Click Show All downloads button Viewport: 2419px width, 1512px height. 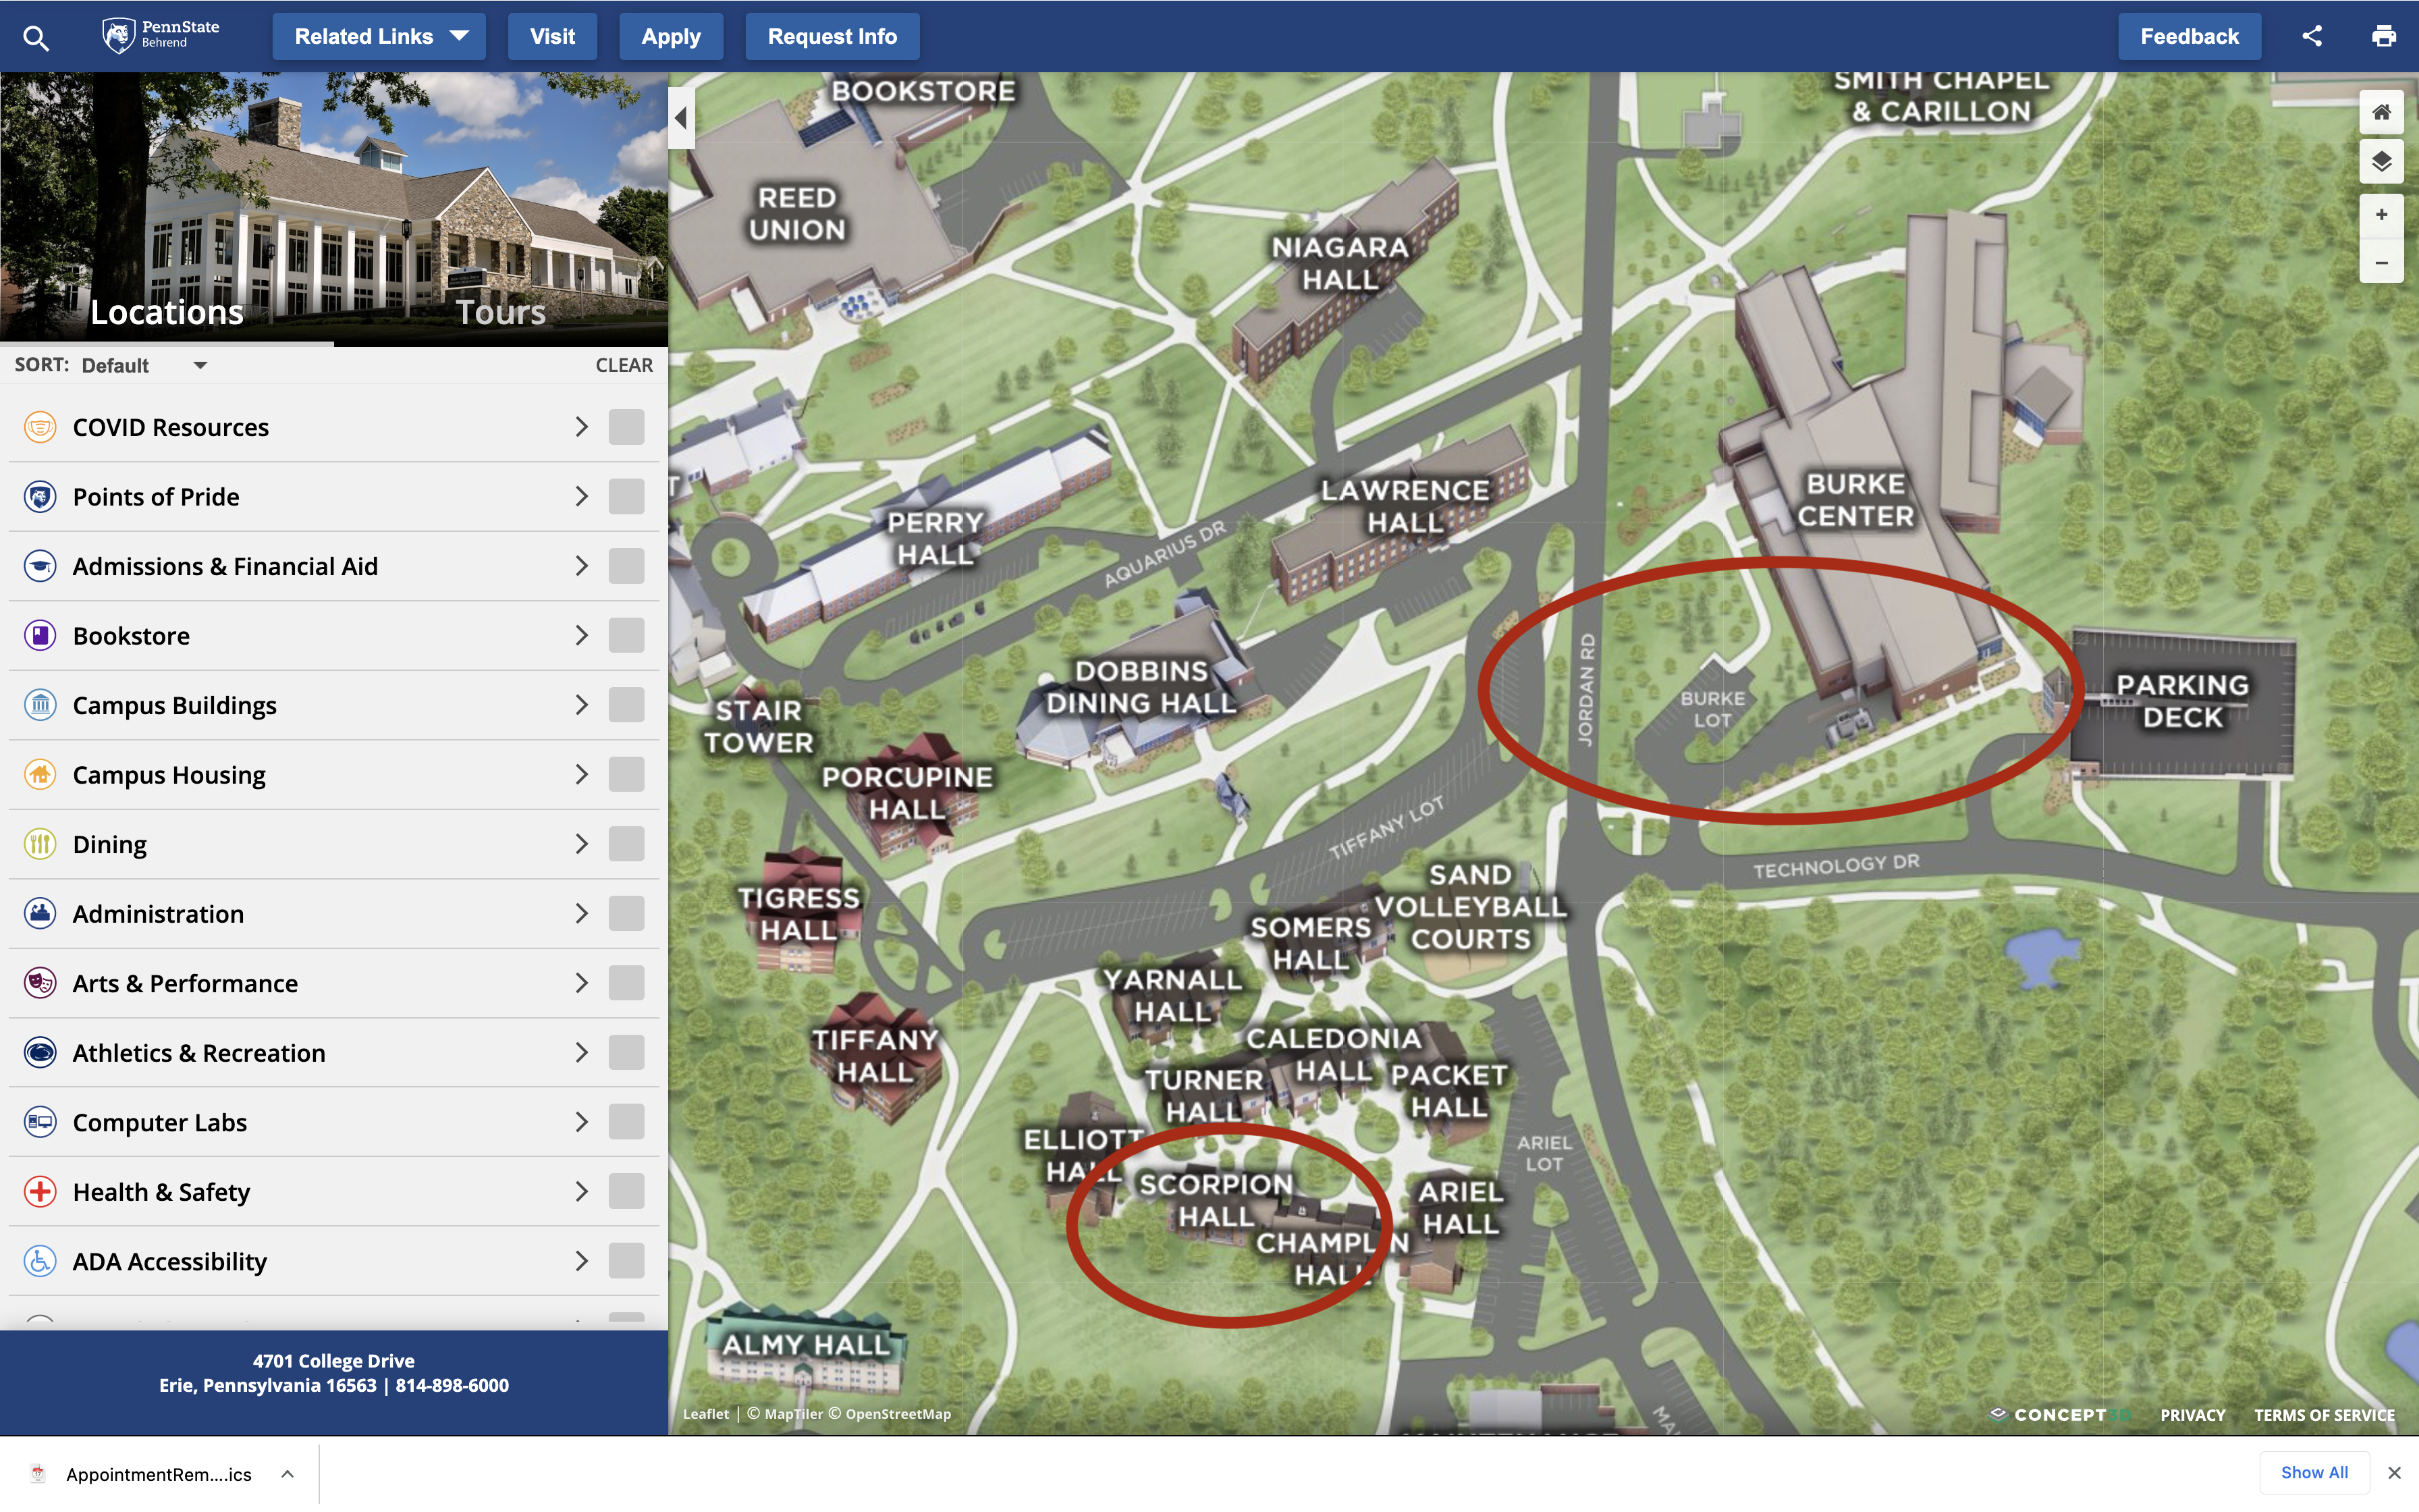2314,1473
